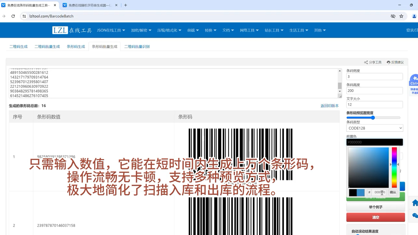Click the black current-color swatch
This screenshot has height=235, width=418.
click(x=353, y=193)
